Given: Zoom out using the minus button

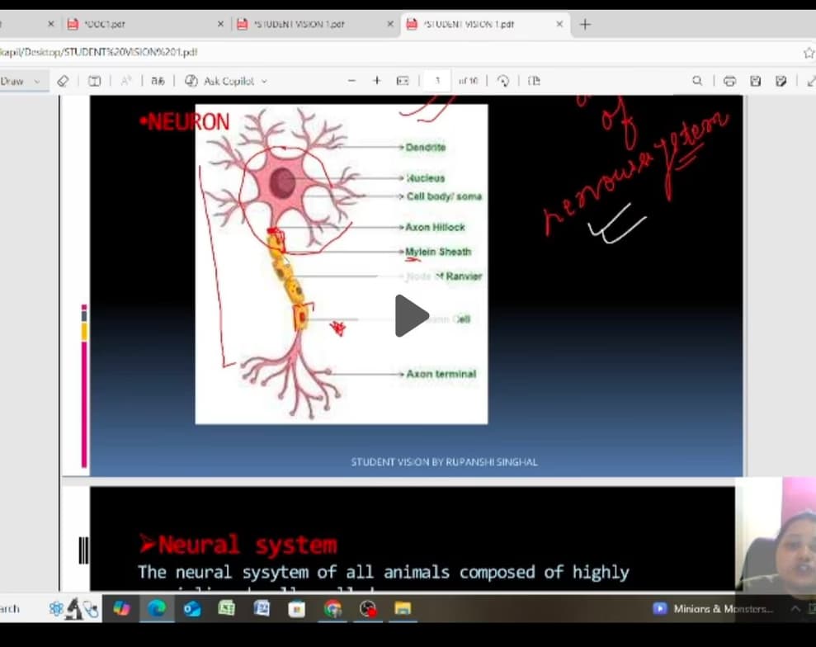Looking at the screenshot, I should (351, 81).
